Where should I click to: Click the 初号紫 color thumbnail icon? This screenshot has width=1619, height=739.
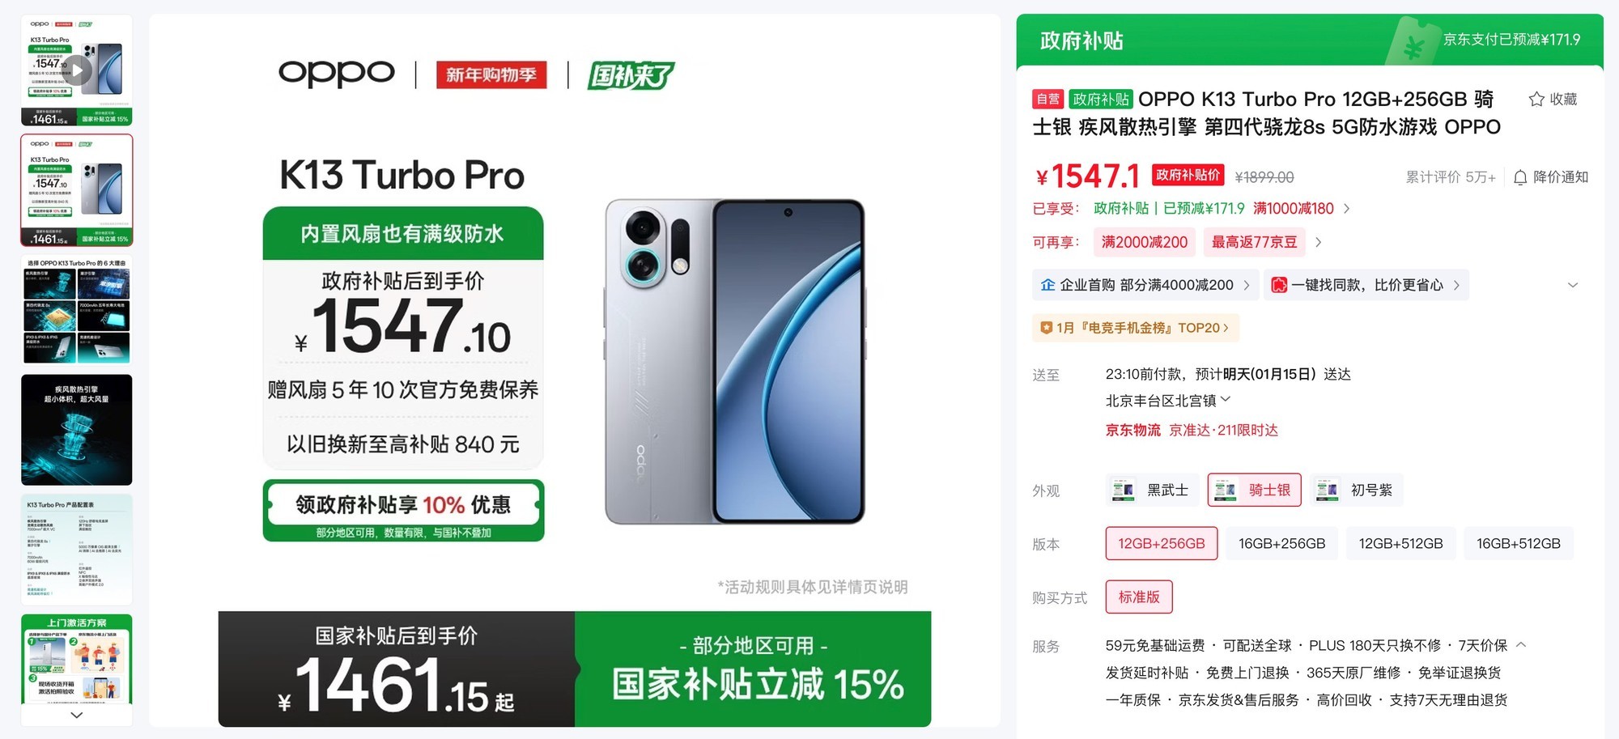1327,490
